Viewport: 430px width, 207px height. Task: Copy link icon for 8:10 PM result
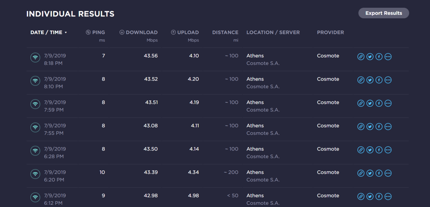[x=361, y=80]
